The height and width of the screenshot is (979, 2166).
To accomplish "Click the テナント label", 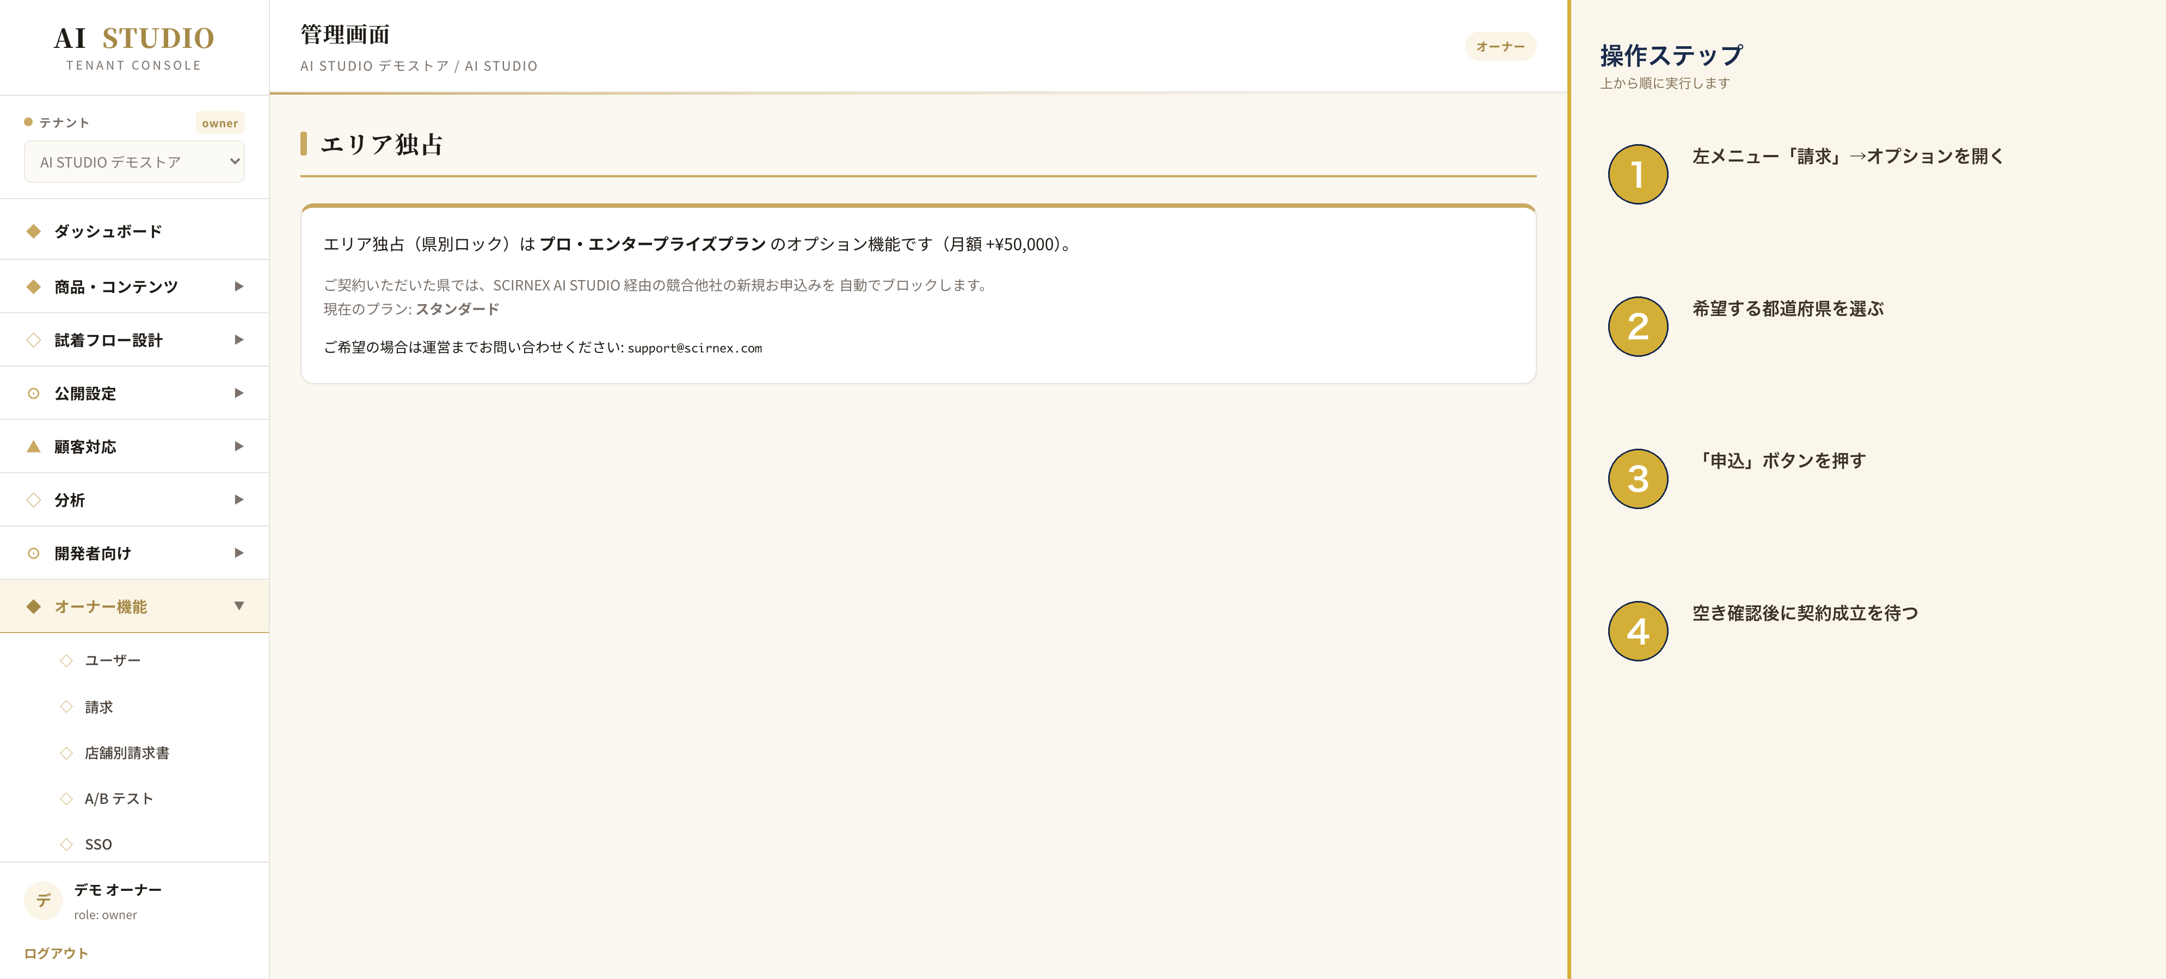I will (x=65, y=123).
